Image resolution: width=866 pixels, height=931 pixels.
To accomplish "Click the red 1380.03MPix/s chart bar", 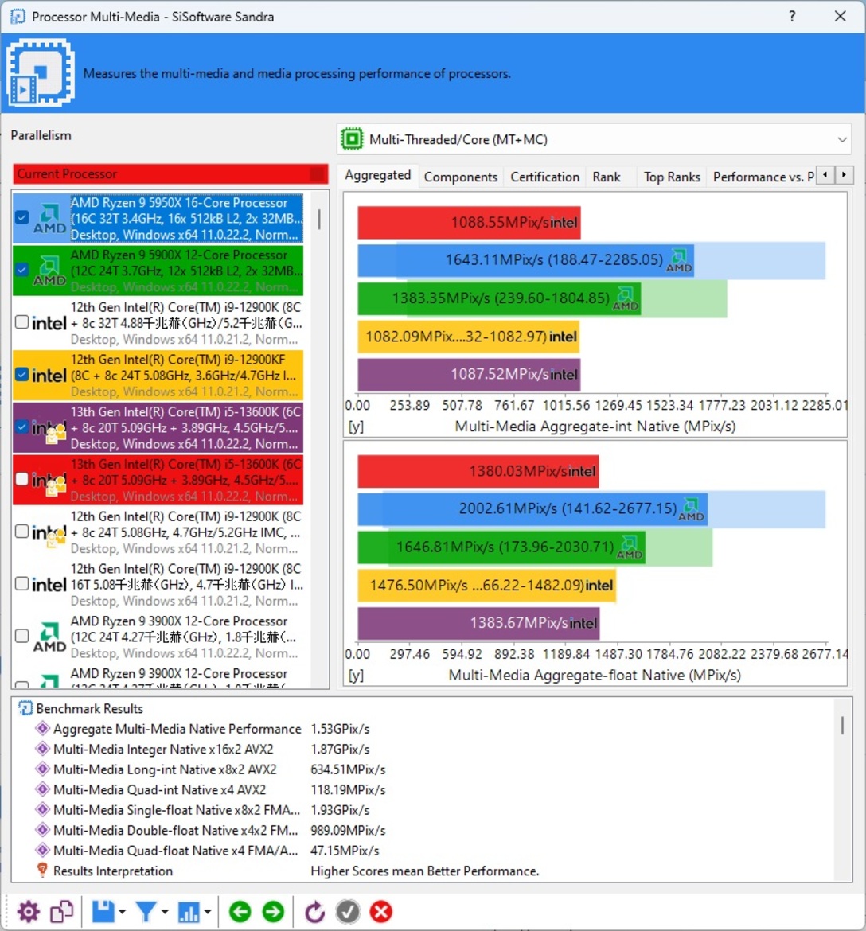I will pos(478,471).
